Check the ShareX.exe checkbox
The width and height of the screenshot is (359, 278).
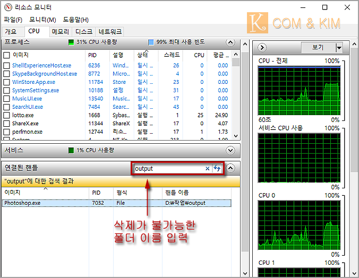(x=7, y=124)
